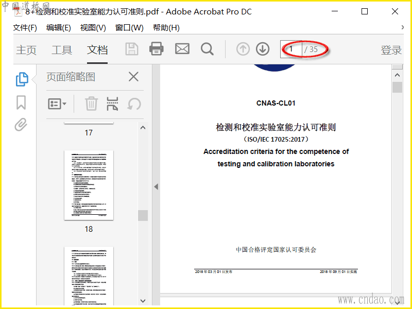Click the print pages icon in thumbnails toolbar

[x=112, y=104]
